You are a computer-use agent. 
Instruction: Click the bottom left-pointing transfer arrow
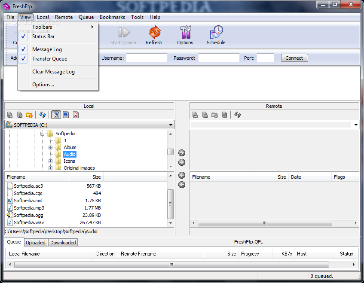tap(182, 185)
